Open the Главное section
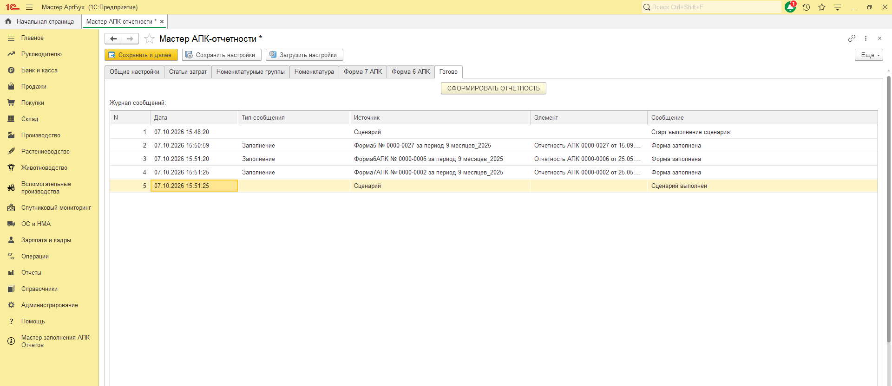This screenshot has height=386, width=892. (x=49, y=38)
